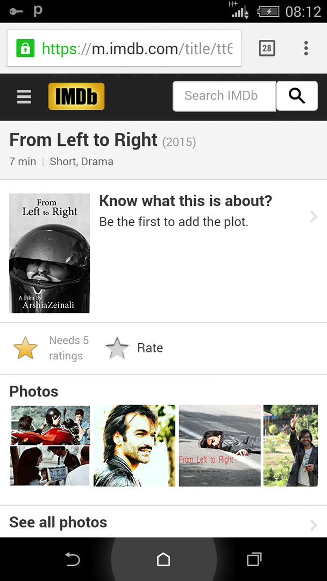Focus the Search IMDb input field
Image resolution: width=327 pixels, height=581 pixels.
click(224, 96)
